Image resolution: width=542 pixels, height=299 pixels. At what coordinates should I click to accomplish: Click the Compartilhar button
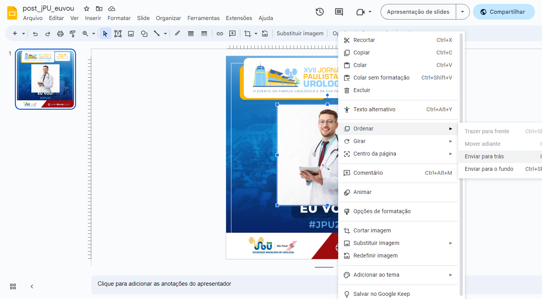pos(504,12)
